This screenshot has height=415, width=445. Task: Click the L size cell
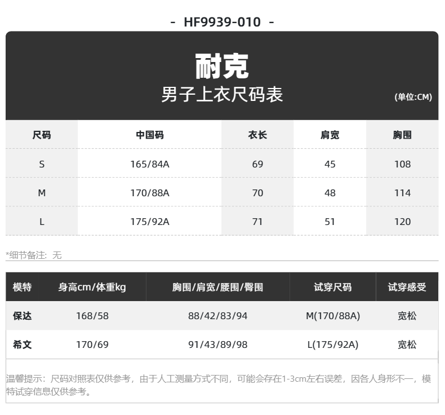coord(42,222)
